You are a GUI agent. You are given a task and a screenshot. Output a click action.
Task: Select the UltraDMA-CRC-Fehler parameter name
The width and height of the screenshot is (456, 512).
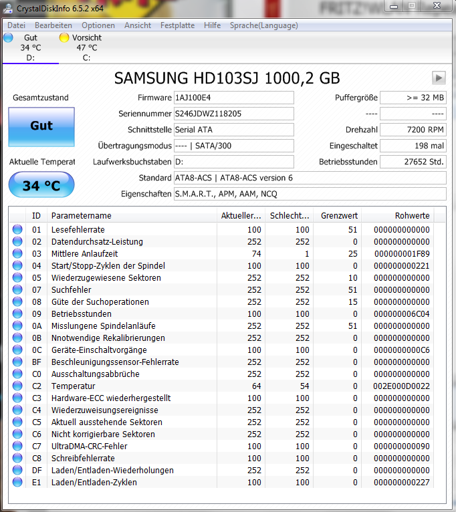click(x=89, y=446)
